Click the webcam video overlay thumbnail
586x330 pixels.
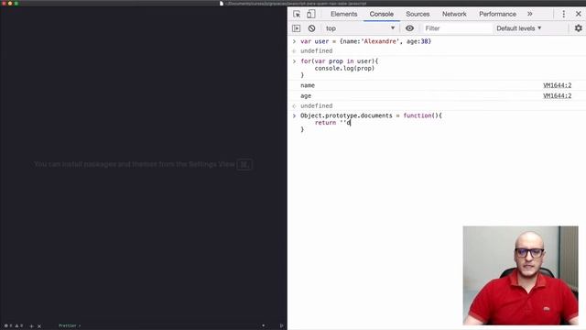pyautogui.click(x=520, y=275)
